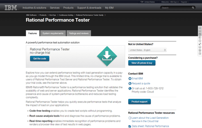
Task: Click the search magnifier icon
Action: tap(193, 8)
